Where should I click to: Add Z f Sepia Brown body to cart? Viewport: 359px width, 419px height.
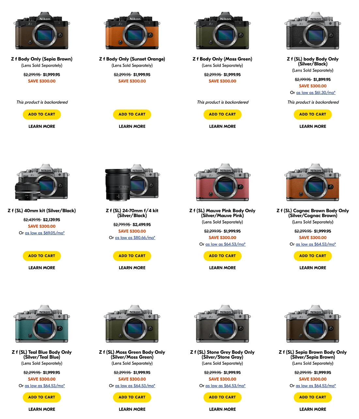(42, 114)
